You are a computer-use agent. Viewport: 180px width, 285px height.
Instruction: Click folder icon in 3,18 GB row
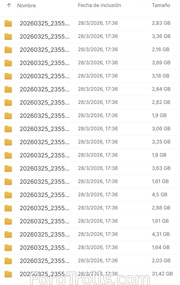pos(8,76)
